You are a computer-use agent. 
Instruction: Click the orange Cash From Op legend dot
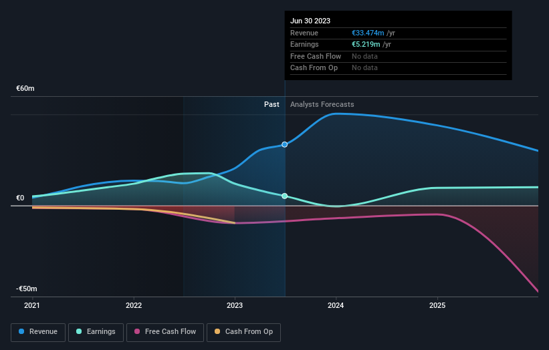pos(217,331)
